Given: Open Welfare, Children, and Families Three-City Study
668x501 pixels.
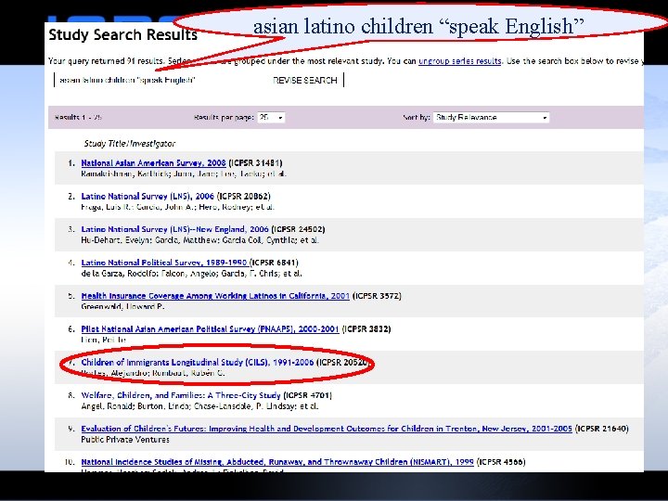Looking at the screenshot, I should 181,395.
